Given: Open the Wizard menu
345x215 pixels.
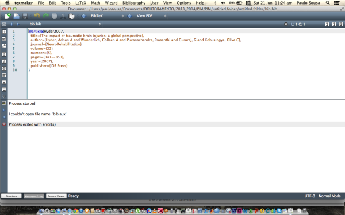Looking at the screenshot, I should [x=111, y=3].
